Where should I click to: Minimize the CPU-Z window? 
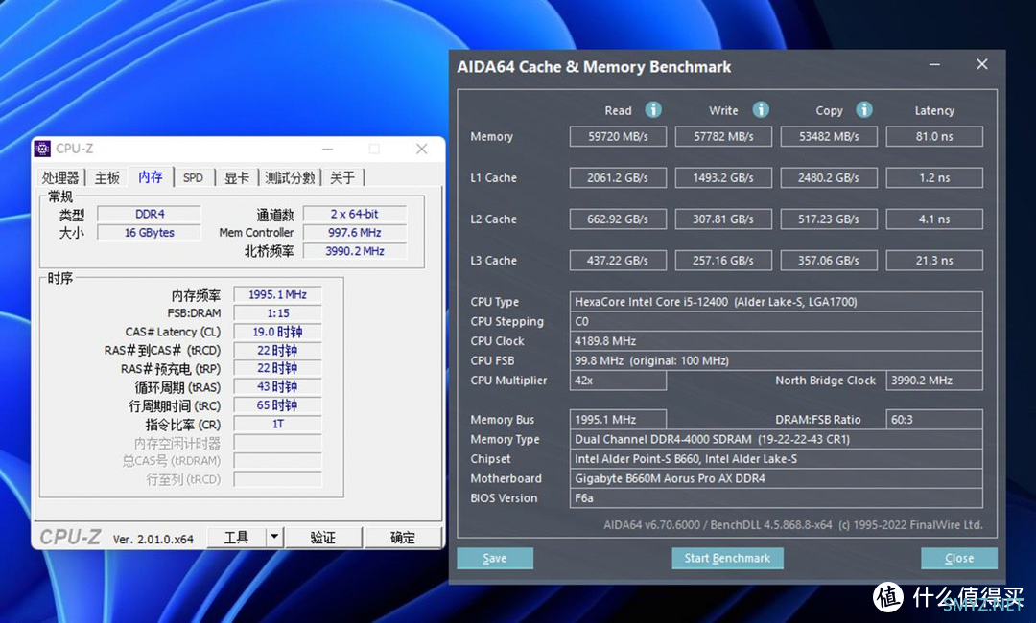(328, 150)
